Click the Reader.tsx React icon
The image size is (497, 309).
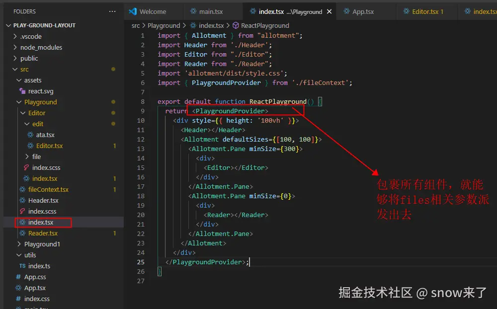[x=22, y=233]
